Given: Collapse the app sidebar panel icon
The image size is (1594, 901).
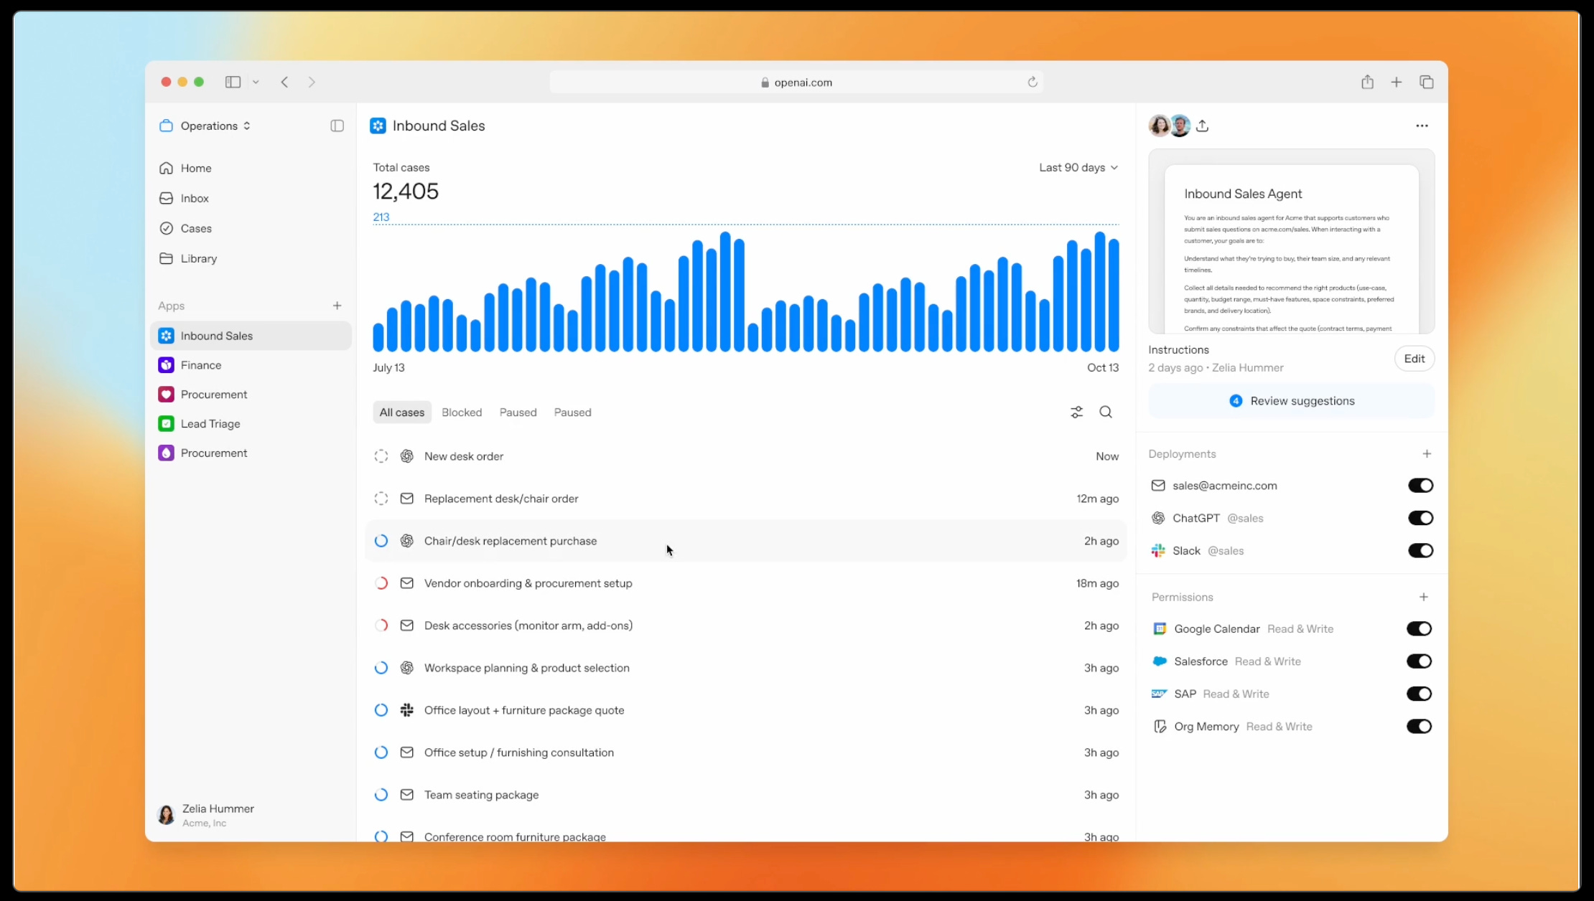Looking at the screenshot, I should (337, 126).
